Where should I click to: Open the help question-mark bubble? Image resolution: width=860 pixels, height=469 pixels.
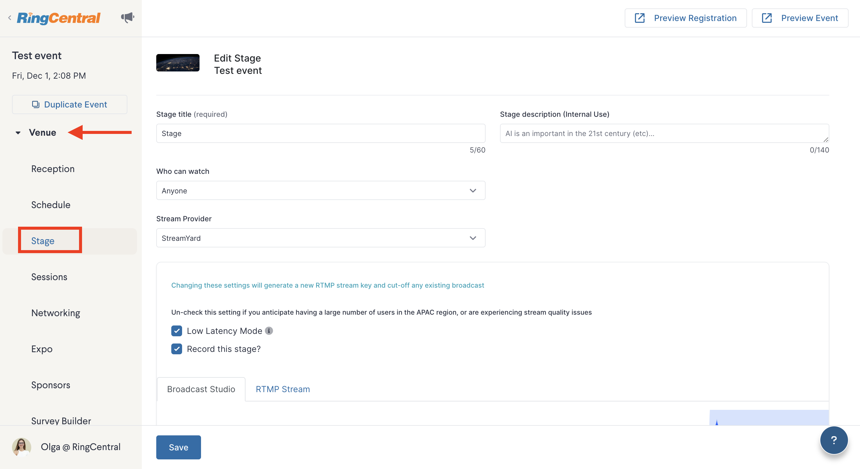coord(834,440)
